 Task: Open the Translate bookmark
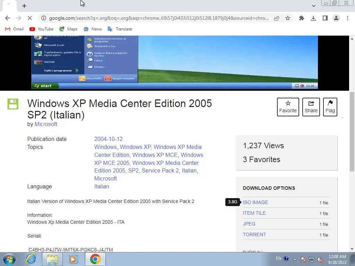[x=120, y=29]
